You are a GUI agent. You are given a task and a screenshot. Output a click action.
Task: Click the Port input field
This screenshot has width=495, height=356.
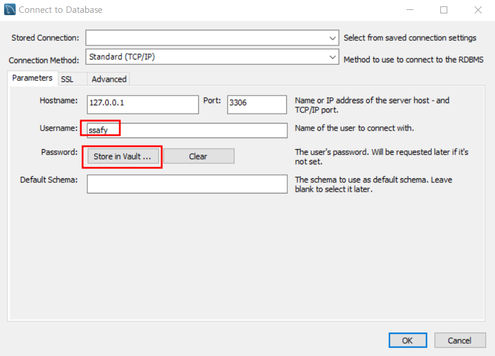[x=257, y=105]
